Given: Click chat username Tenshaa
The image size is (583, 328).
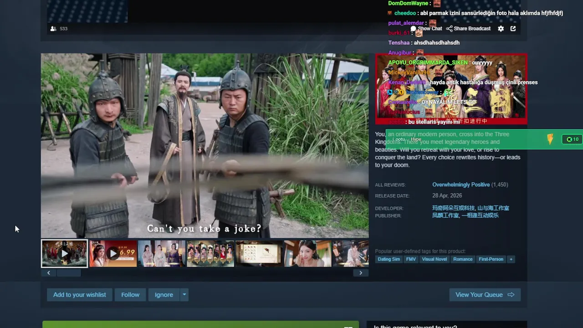Looking at the screenshot, I should click(x=399, y=43).
